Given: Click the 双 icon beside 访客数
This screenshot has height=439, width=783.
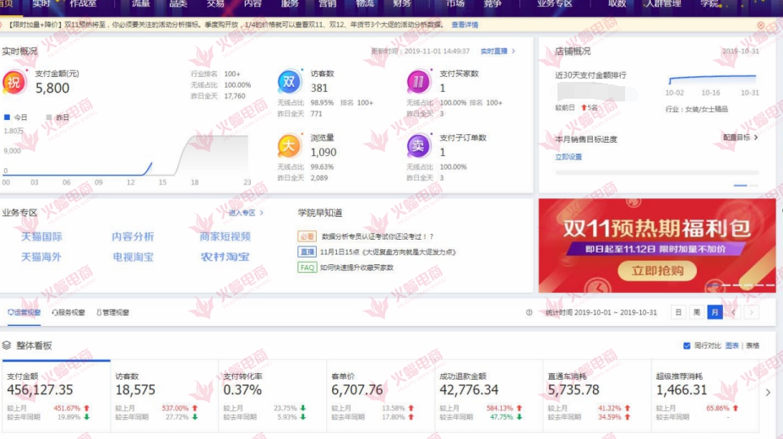Looking at the screenshot, I should tap(290, 81).
